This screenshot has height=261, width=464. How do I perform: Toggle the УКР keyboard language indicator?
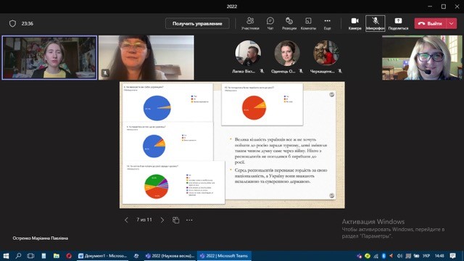pyautogui.click(x=426, y=256)
